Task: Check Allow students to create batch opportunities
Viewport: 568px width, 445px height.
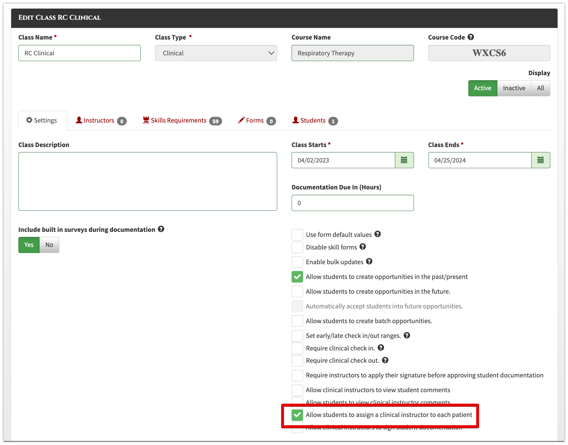Action: [297, 321]
